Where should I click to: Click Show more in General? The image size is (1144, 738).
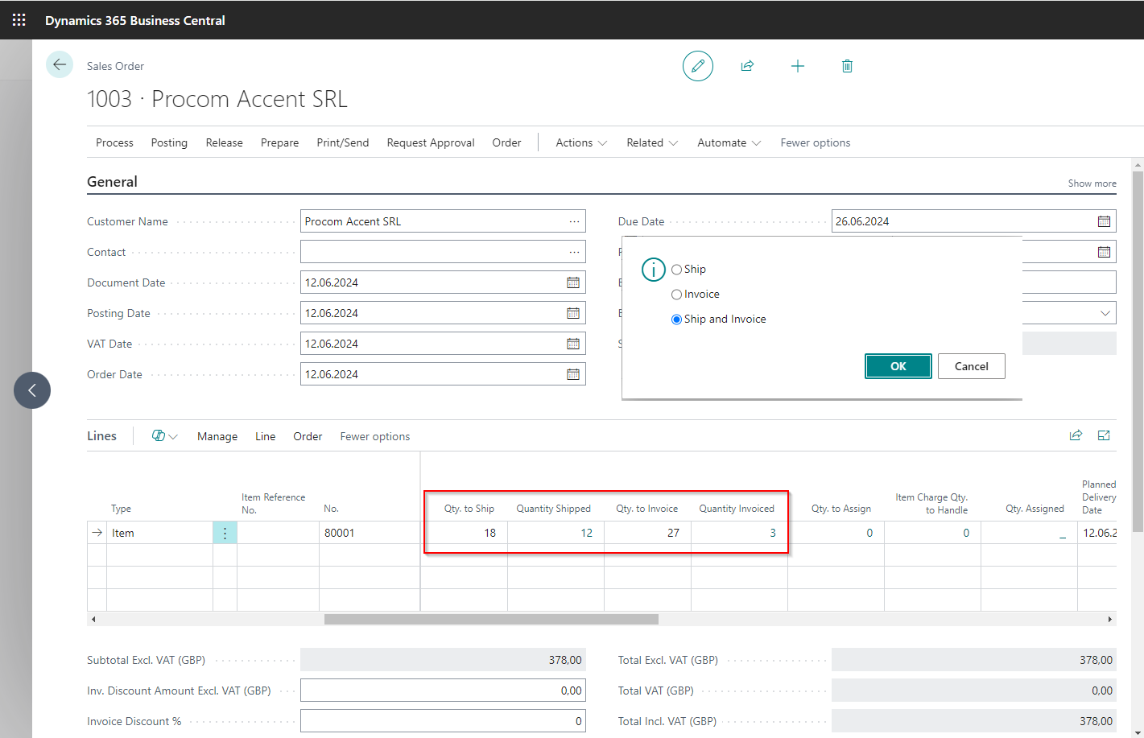[x=1092, y=183]
